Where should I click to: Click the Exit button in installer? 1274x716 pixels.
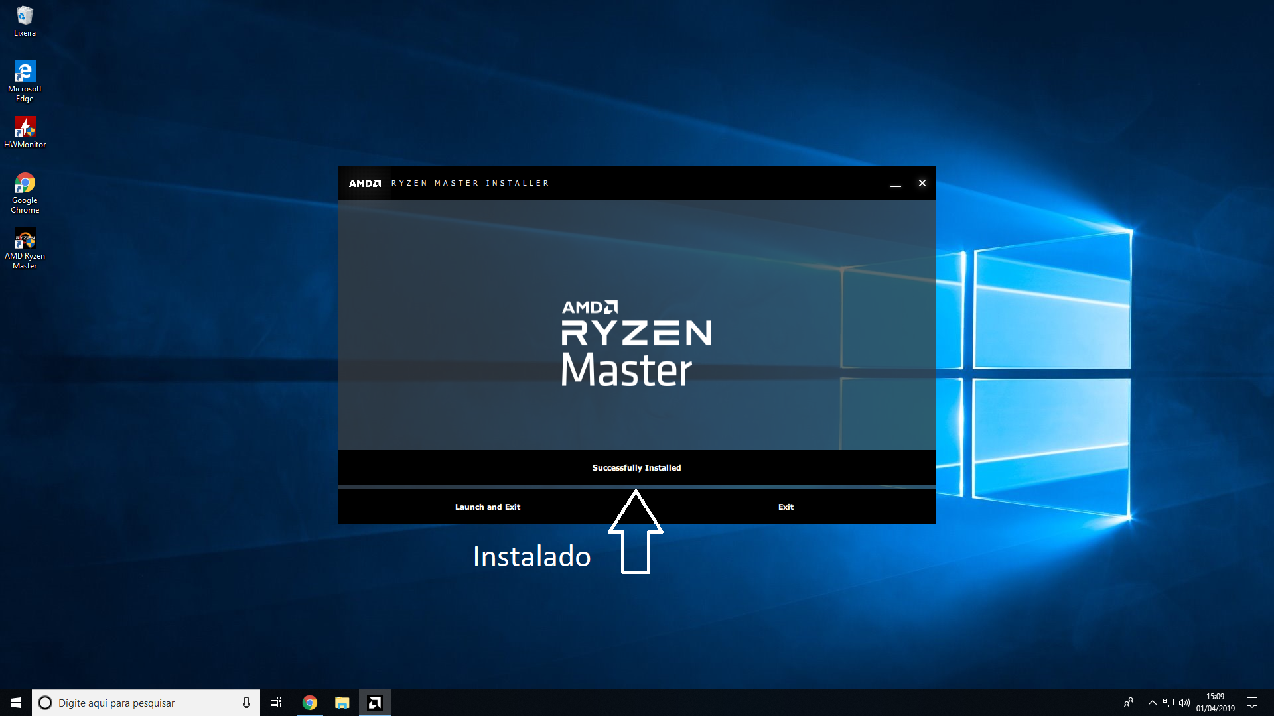coord(786,507)
